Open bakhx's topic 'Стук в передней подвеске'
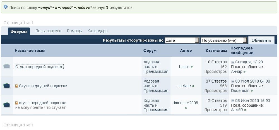 pos(39,67)
